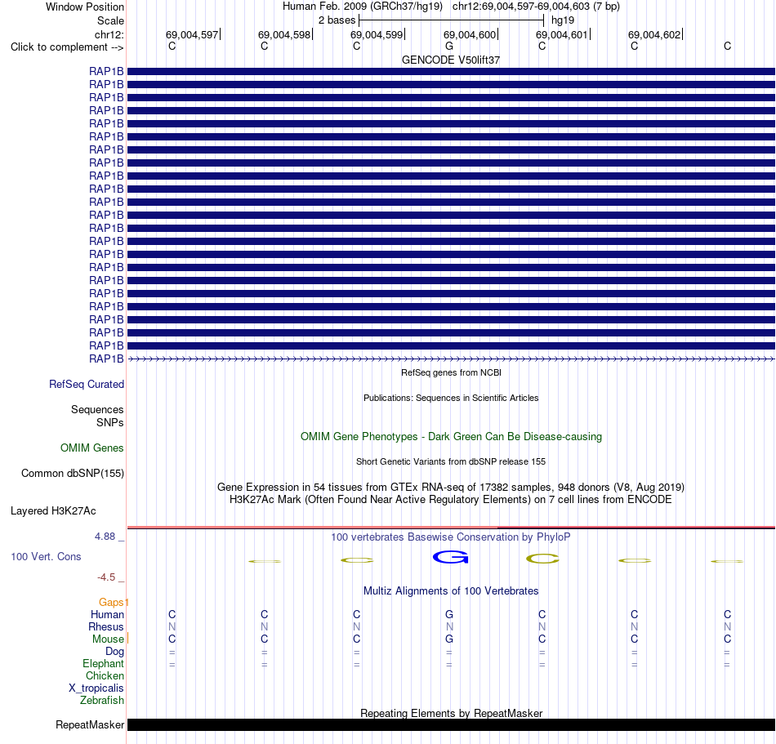Click the -4.5 PhyloP lower axis value
This screenshot has width=776, height=744.
(106, 577)
